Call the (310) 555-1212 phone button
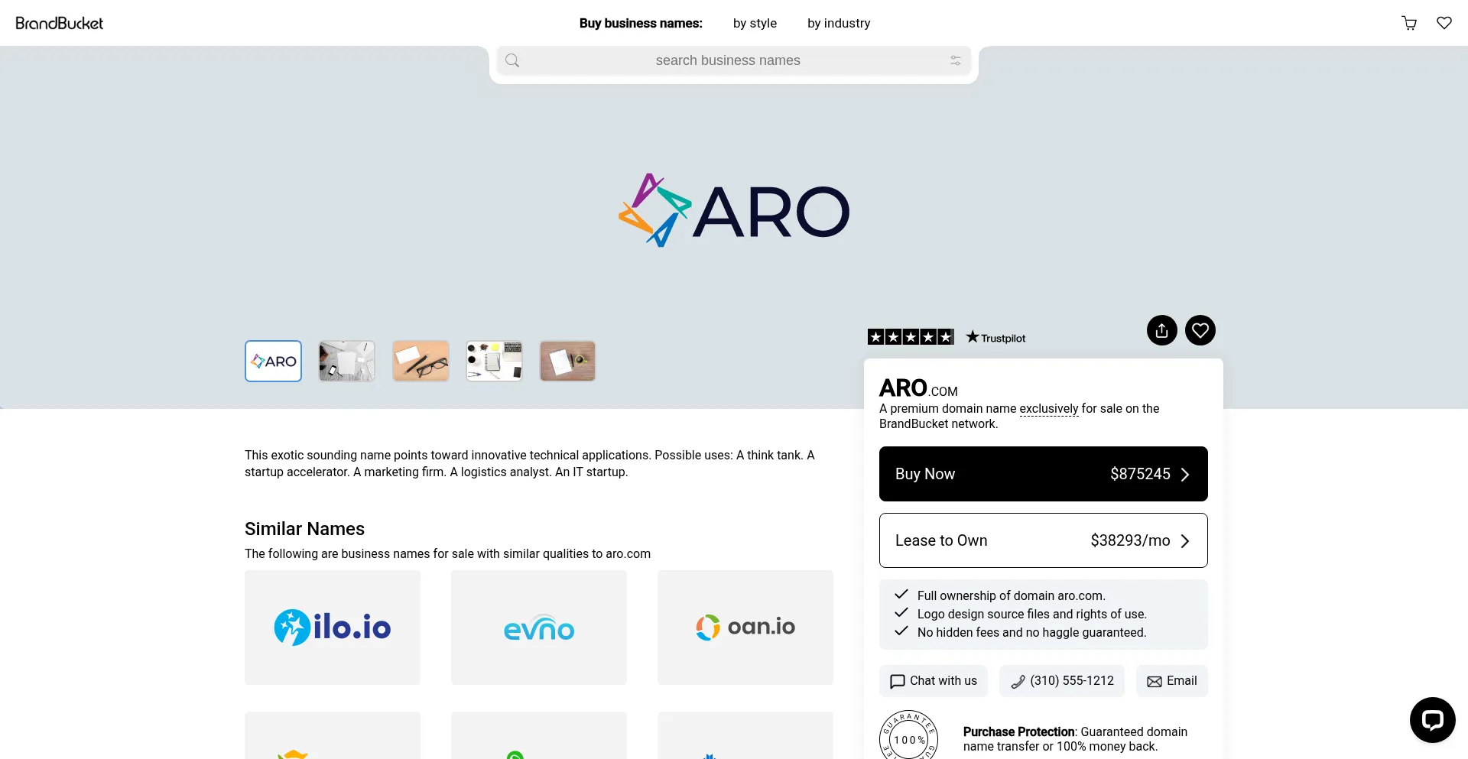 1061,681
